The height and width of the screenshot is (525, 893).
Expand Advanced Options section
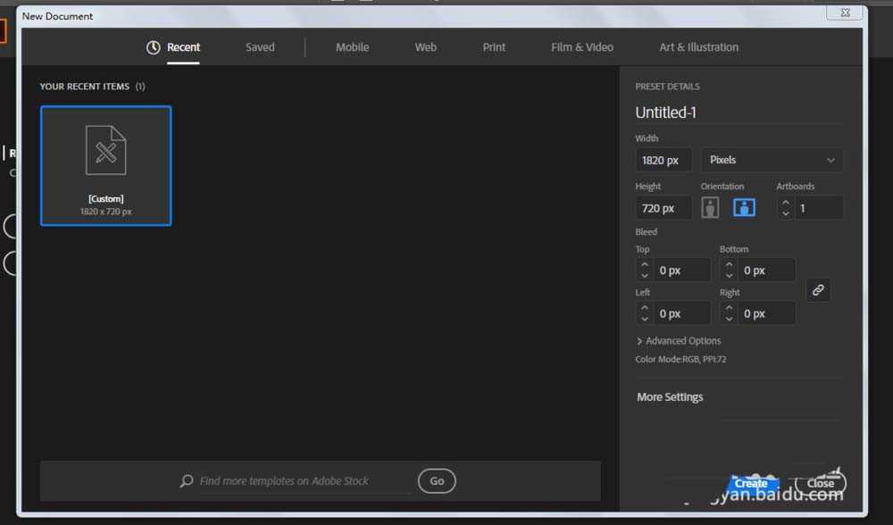point(679,341)
